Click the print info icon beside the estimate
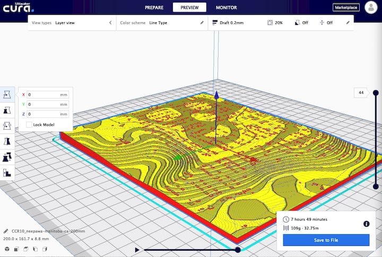The width and height of the screenshot is (382, 257). (366, 224)
